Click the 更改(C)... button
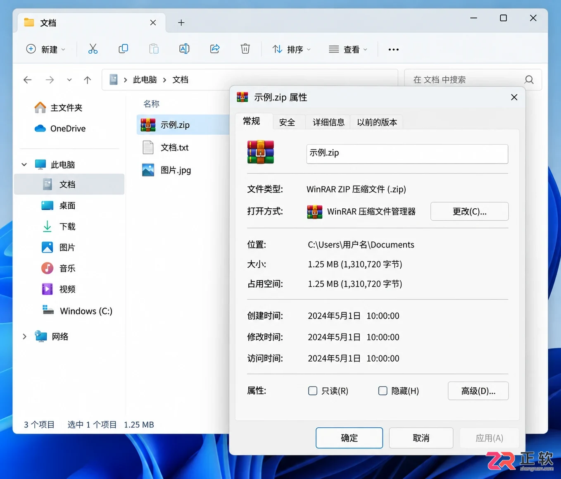Screen dimensions: 561x479 pyautogui.click(x=469, y=211)
